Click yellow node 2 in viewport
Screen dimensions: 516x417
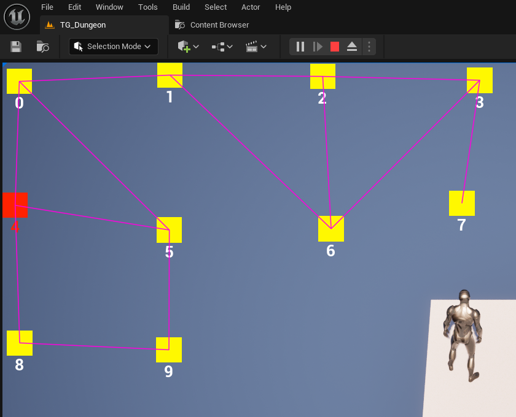tap(323, 76)
